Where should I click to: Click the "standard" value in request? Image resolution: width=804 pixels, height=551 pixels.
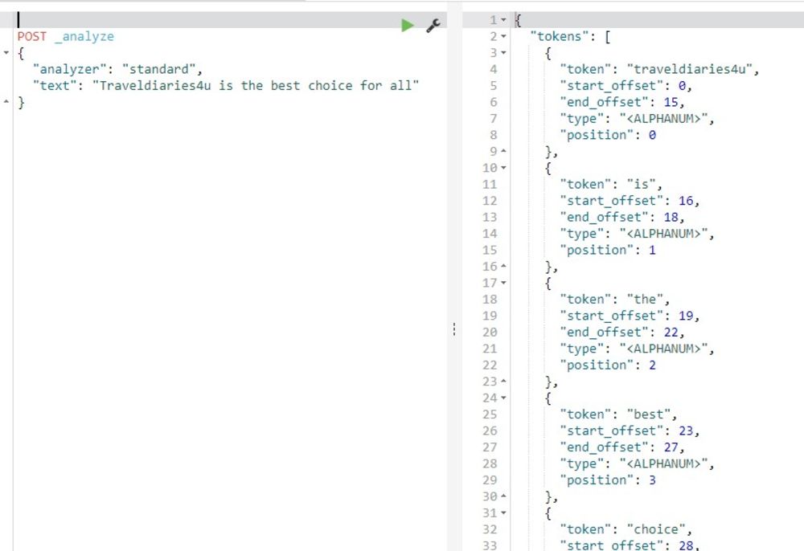pyautogui.click(x=159, y=69)
